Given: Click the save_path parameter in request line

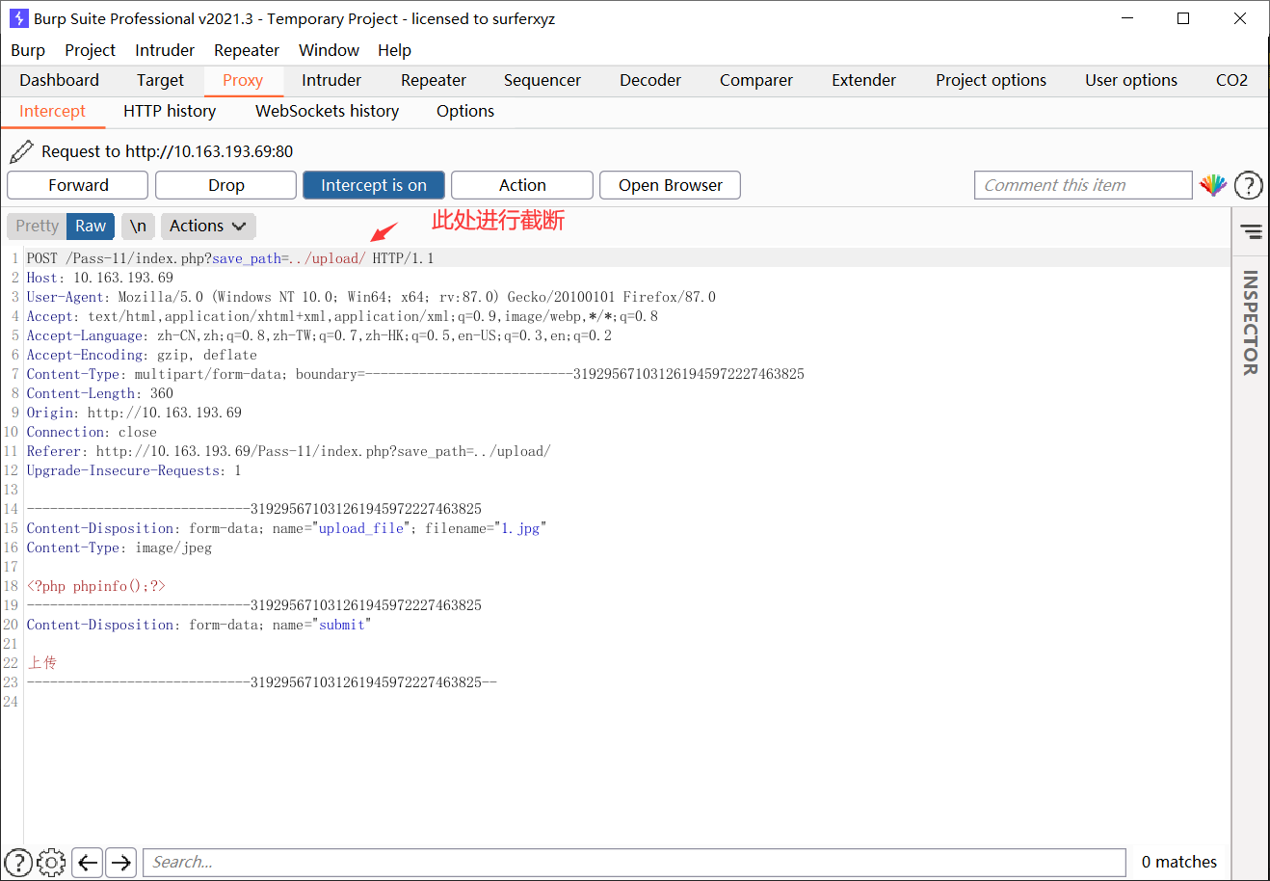Looking at the screenshot, I should 247,258.
